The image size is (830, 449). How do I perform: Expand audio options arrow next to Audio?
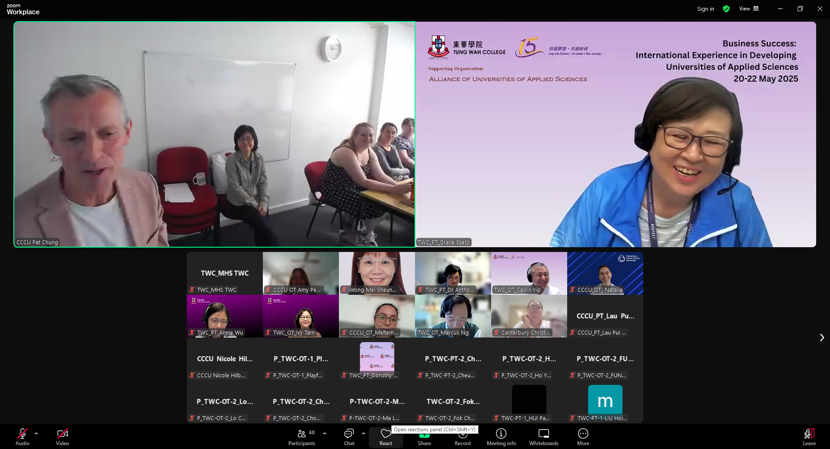click(36, 433)
